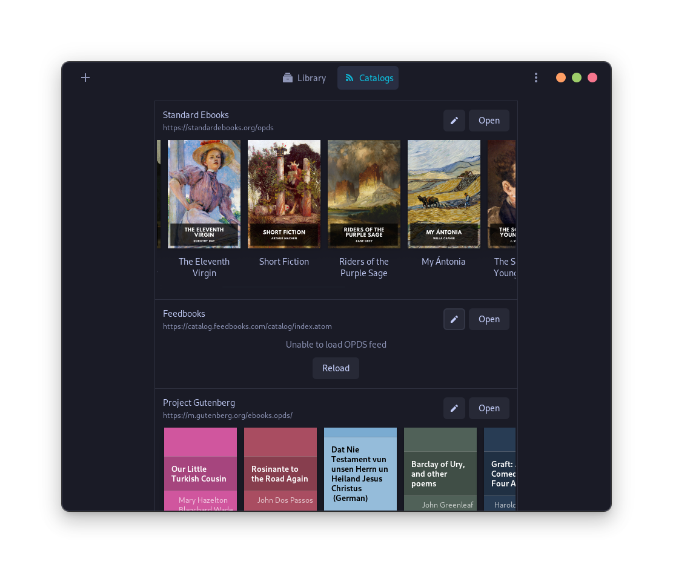The width and height of the screenshot is (673, 573).
Task: Select Our Little Turkish Cousin book card
Action: click(x=201, y=469)
